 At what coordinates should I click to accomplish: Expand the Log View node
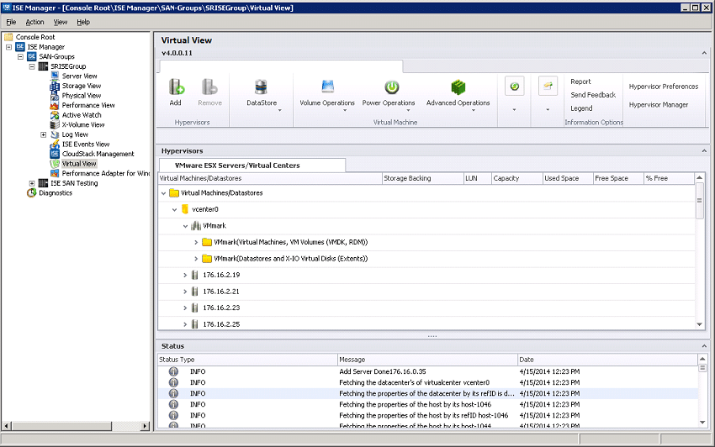pyautogui.click(x=43, y=134)
